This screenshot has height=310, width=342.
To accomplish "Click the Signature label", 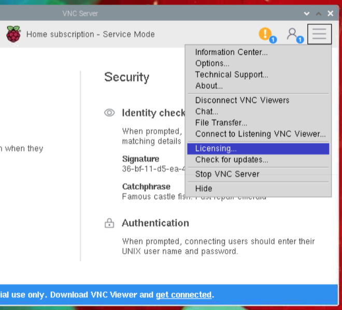I will tap(140, 159).
